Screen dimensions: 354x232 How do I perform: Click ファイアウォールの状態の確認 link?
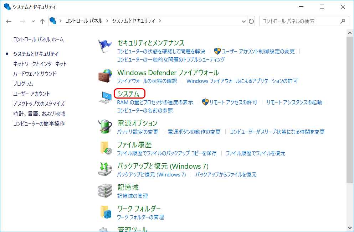pyautogui.click(x=147, y=81)
